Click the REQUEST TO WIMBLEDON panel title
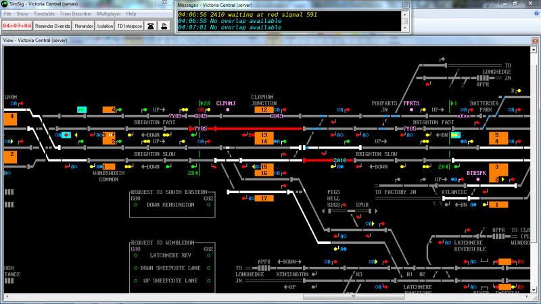The width and height of the screenshot is (541, 304). tap(163, 243)
